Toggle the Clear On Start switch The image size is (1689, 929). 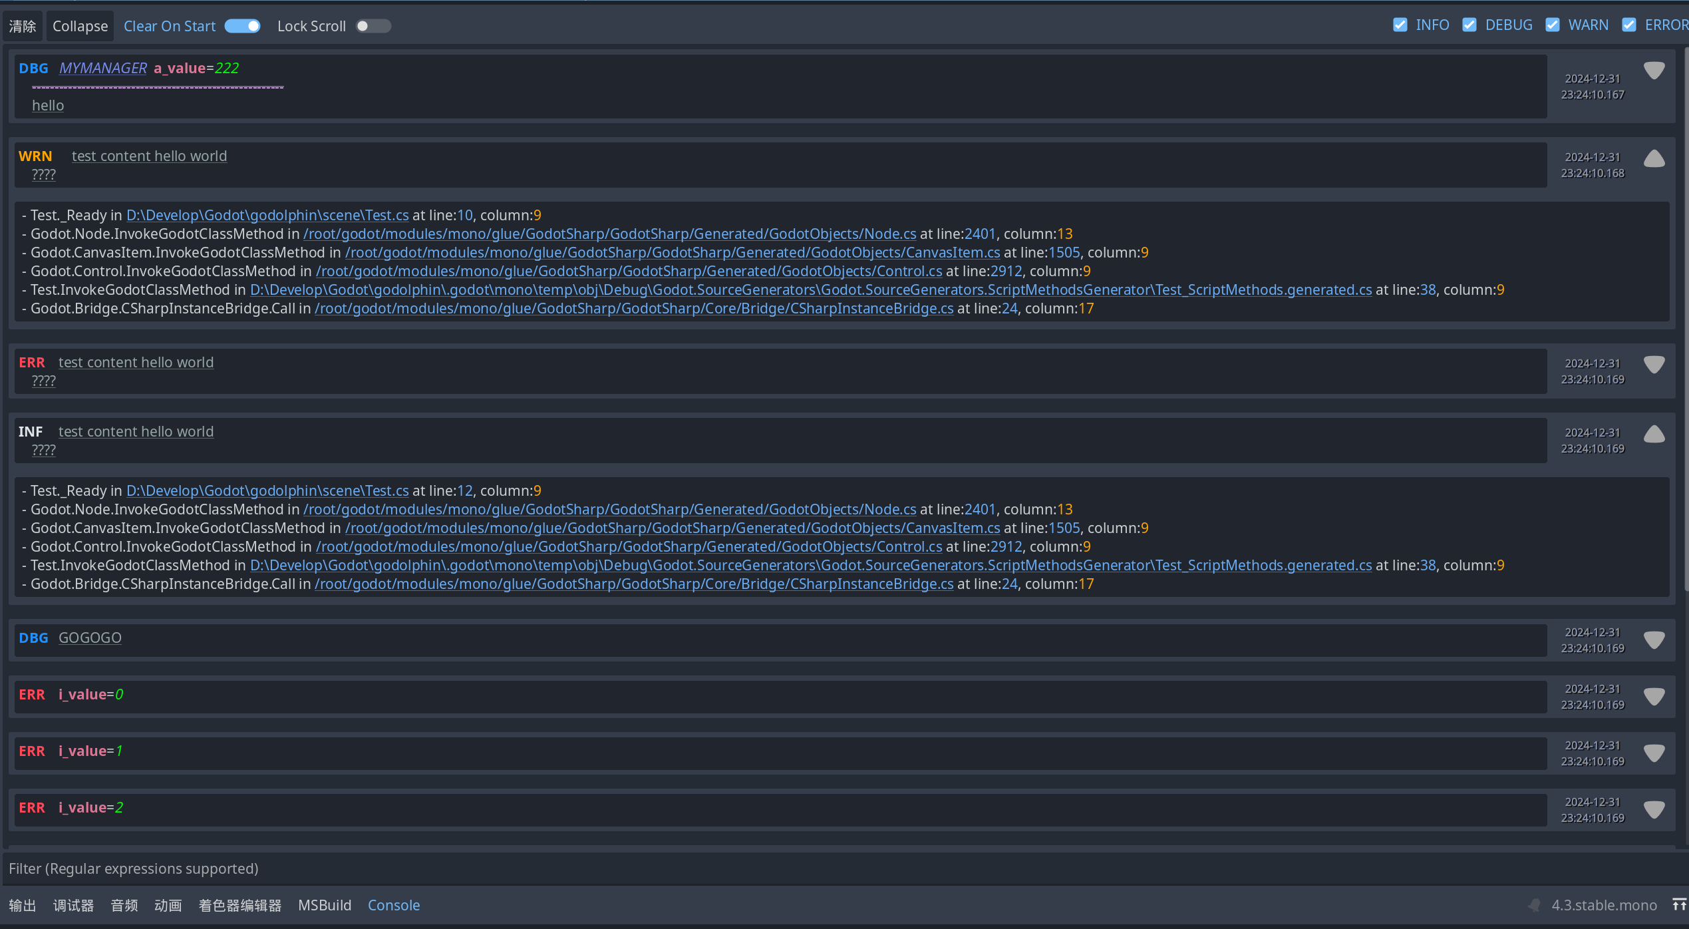242,26
